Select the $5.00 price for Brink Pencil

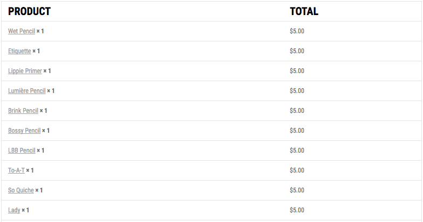pos(297,111)
